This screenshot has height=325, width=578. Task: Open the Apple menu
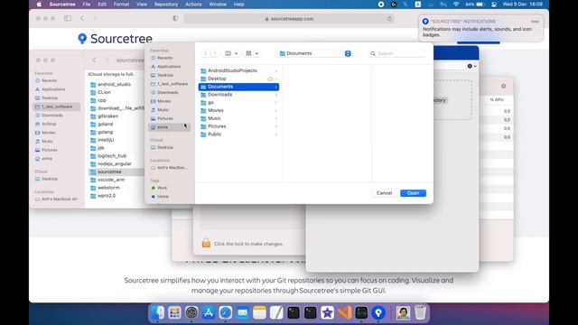click(x=39, y=5)
